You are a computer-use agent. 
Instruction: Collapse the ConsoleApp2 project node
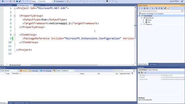139,16
